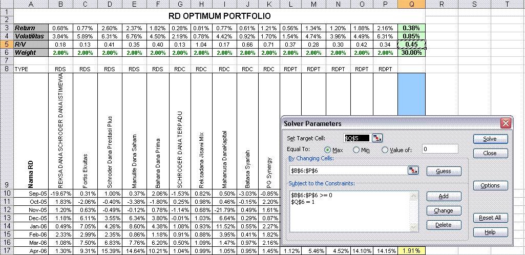Select the column Q header
525x255 pixels.
pos(411,4)
